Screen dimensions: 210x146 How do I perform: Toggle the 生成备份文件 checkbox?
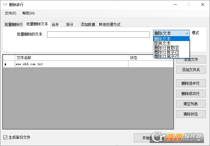pyautogui.click(x=5, y=138)
